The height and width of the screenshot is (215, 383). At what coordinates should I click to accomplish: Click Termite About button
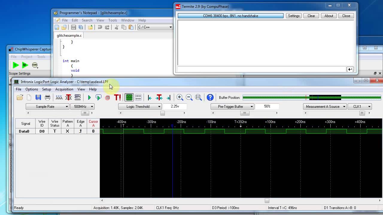pos(329,16)
